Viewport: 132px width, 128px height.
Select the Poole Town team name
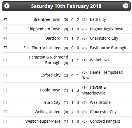coord(50,90)
